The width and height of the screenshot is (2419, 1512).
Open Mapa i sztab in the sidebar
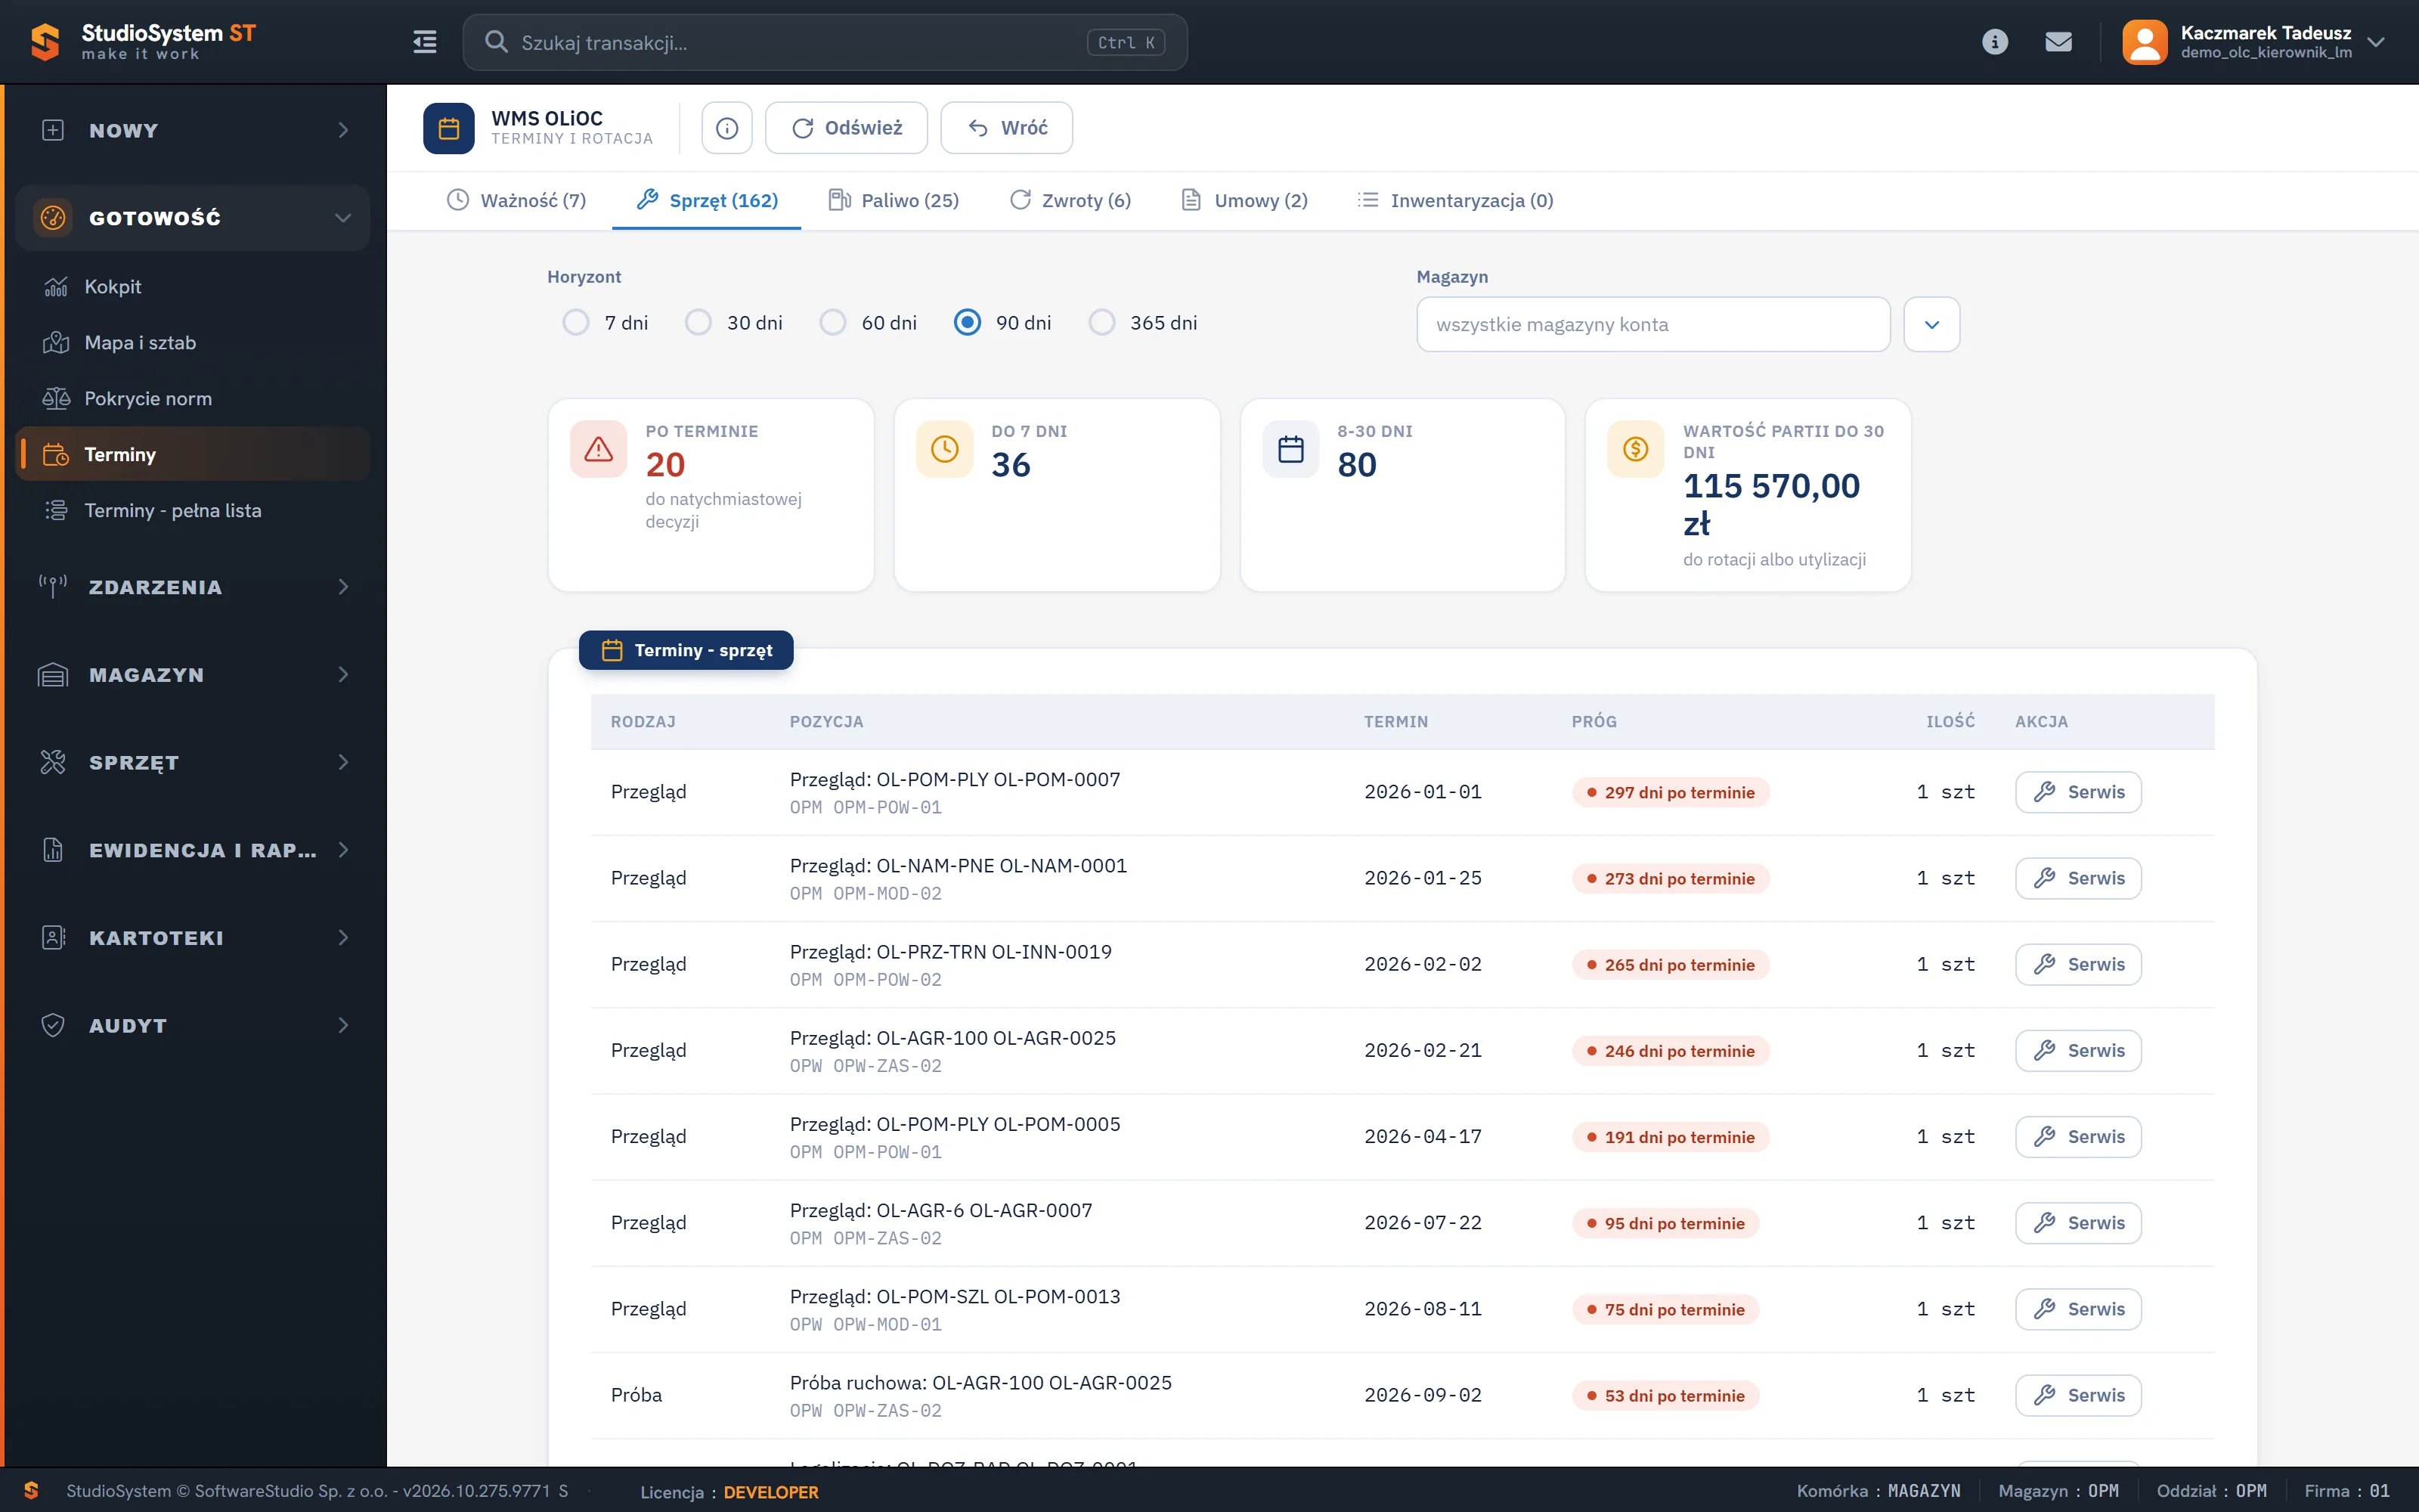193,343
